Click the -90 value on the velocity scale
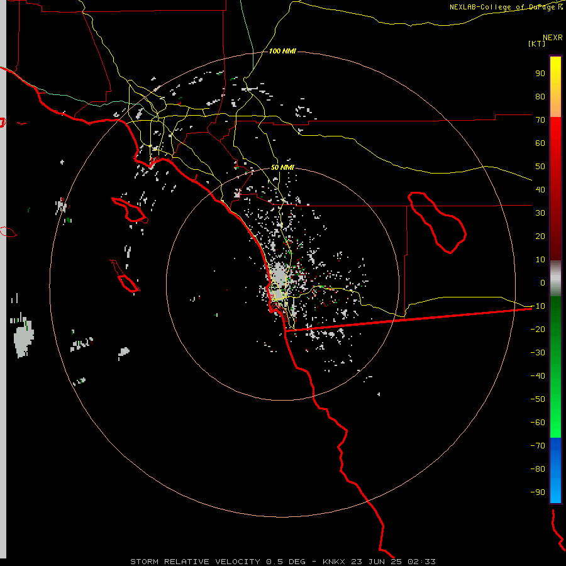This screenshot has width=566, height=566. (x=538, y=492)
